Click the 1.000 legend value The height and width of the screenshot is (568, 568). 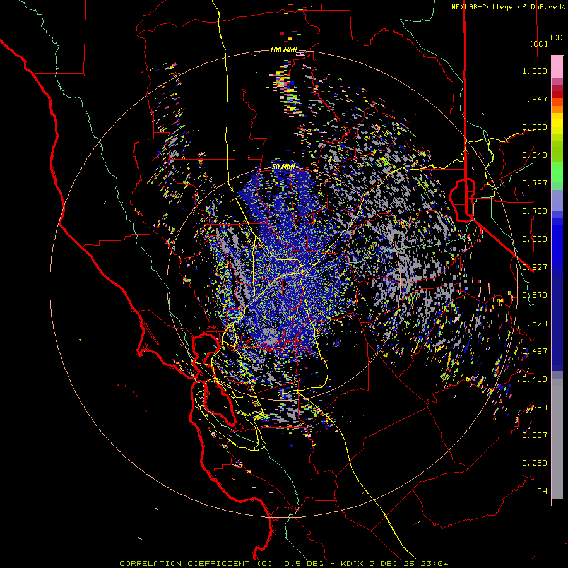click(535, 71)
